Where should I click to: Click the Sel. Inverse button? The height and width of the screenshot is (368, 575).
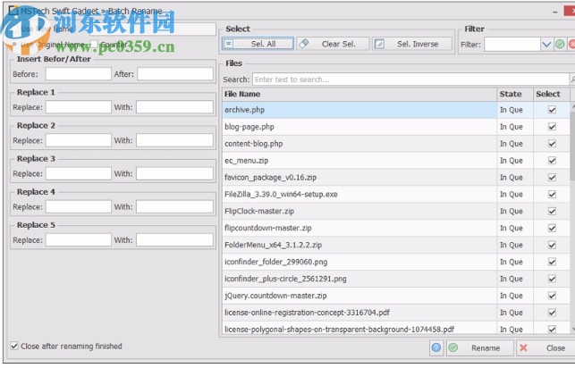412,44
